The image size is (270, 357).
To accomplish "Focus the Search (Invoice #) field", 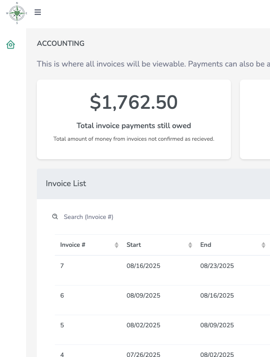I will tap(135, 217).
